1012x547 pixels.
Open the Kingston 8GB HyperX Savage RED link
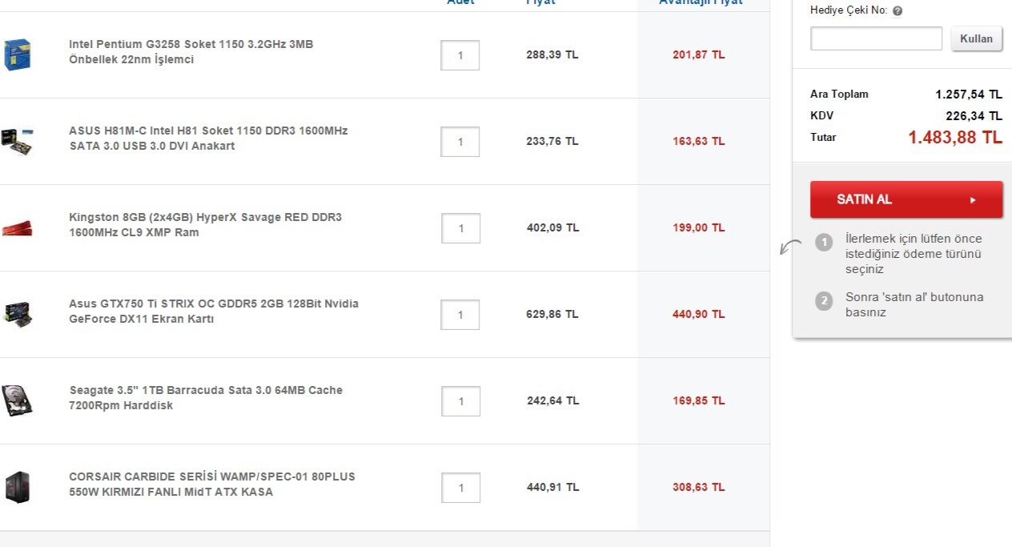point(205,225)
